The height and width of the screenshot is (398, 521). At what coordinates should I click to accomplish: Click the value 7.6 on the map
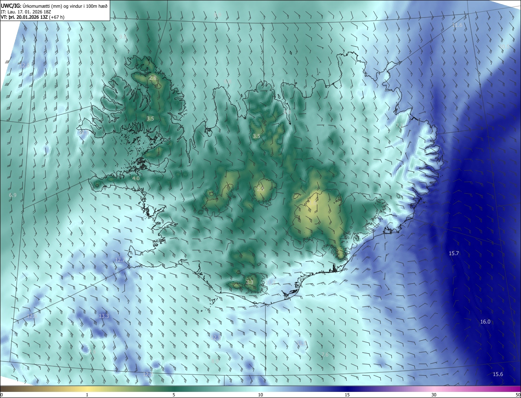[x=325, y=355]
